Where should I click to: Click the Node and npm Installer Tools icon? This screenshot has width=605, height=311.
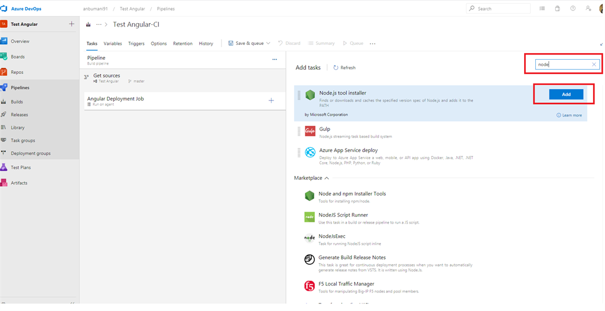coord(310,196)
